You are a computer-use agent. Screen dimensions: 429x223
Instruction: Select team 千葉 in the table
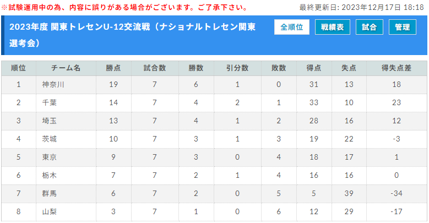(49, 102)
